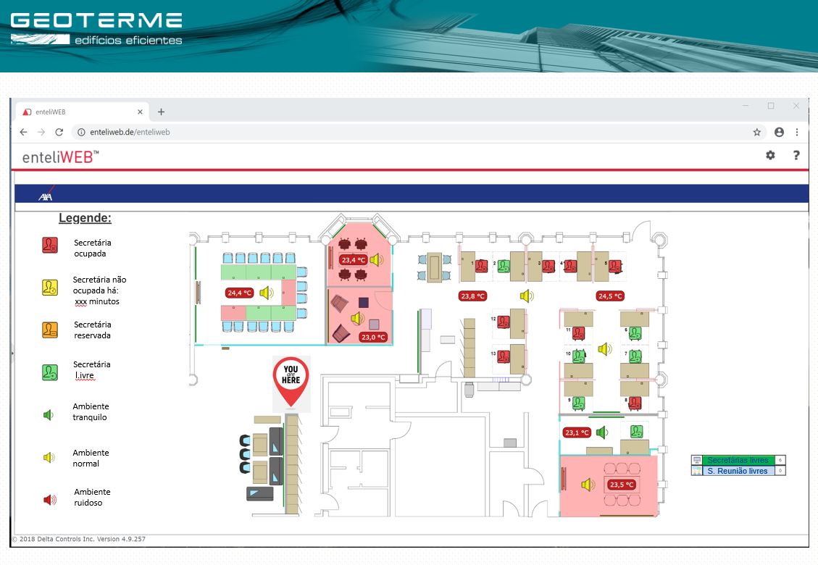Click the You Are Here marker
The height and width of the screenshot is (565, 818).
tap(291, 382)
